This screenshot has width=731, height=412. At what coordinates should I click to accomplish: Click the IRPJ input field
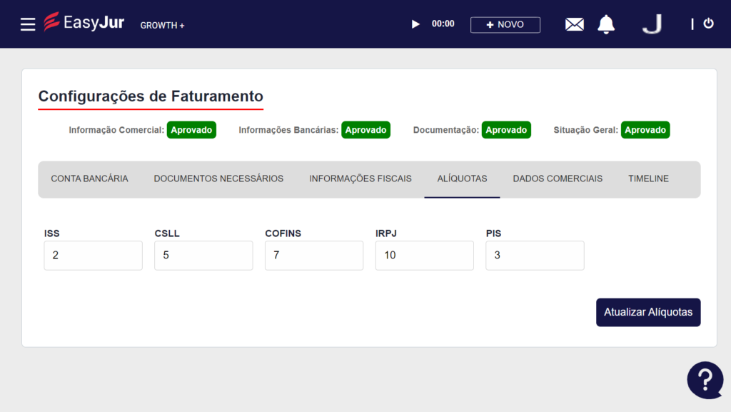[425, 256]
